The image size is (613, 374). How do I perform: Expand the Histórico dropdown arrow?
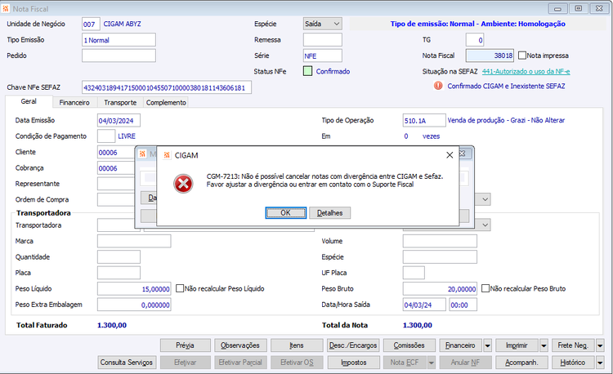tap(600, 363)
